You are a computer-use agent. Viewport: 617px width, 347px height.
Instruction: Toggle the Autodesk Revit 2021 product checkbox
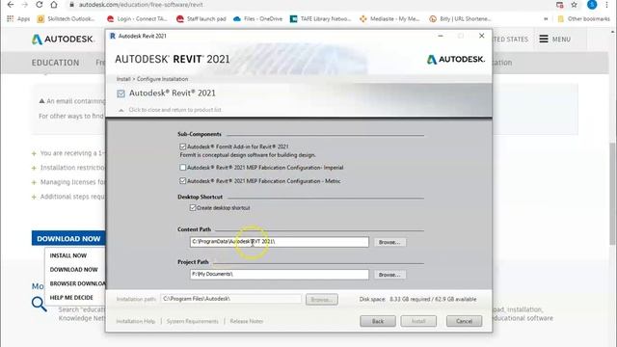[x=121, y=93]
